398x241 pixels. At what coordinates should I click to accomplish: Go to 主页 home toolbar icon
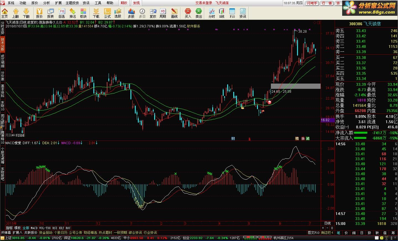tap(5, 13)
